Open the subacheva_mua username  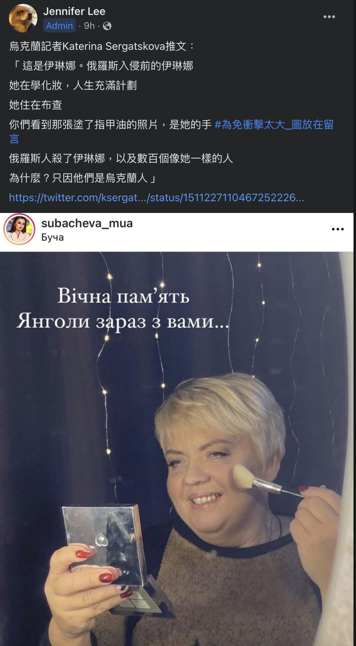pos(87,223)
